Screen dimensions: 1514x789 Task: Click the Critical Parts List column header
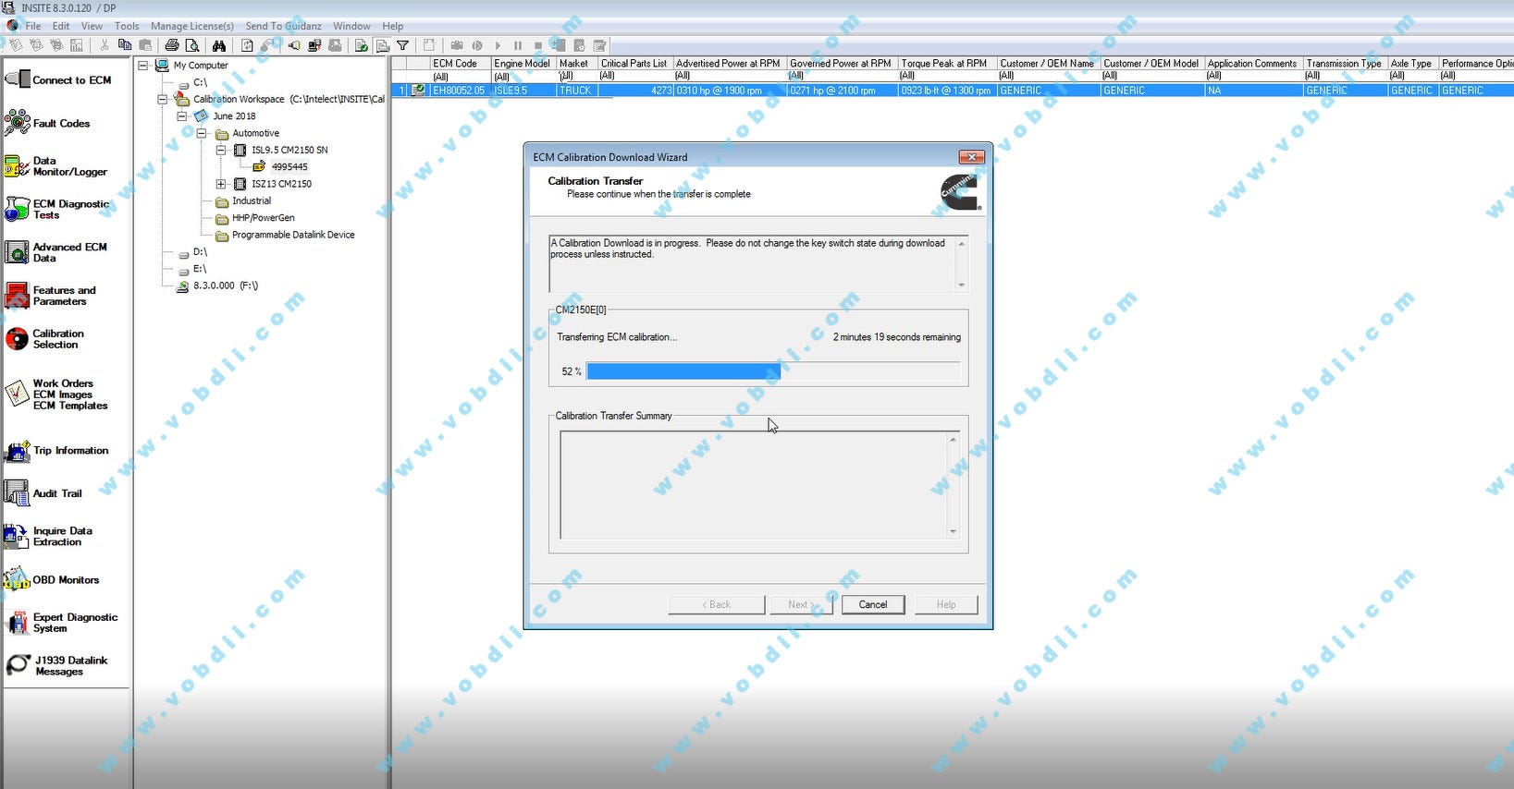pos(634,64)
